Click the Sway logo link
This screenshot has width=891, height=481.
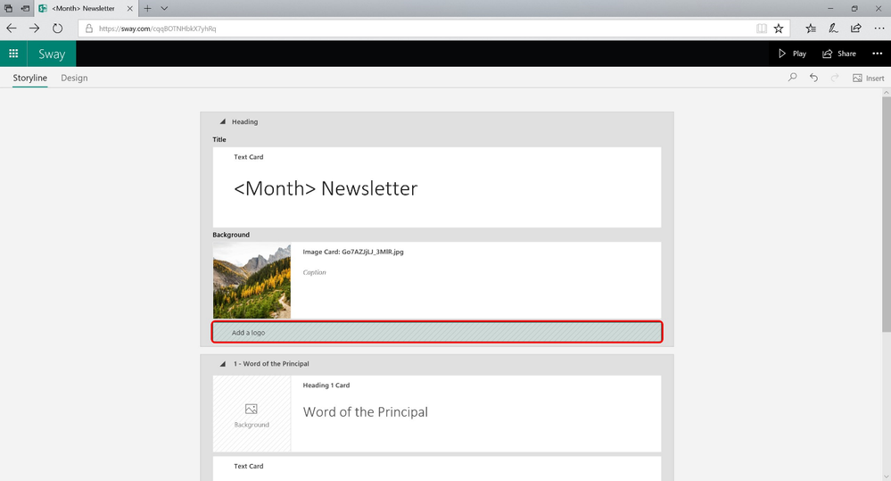tap(52, 54)
